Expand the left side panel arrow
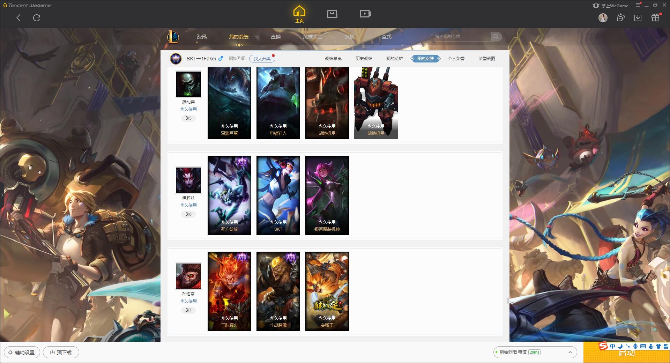 (x=2, y=195)
